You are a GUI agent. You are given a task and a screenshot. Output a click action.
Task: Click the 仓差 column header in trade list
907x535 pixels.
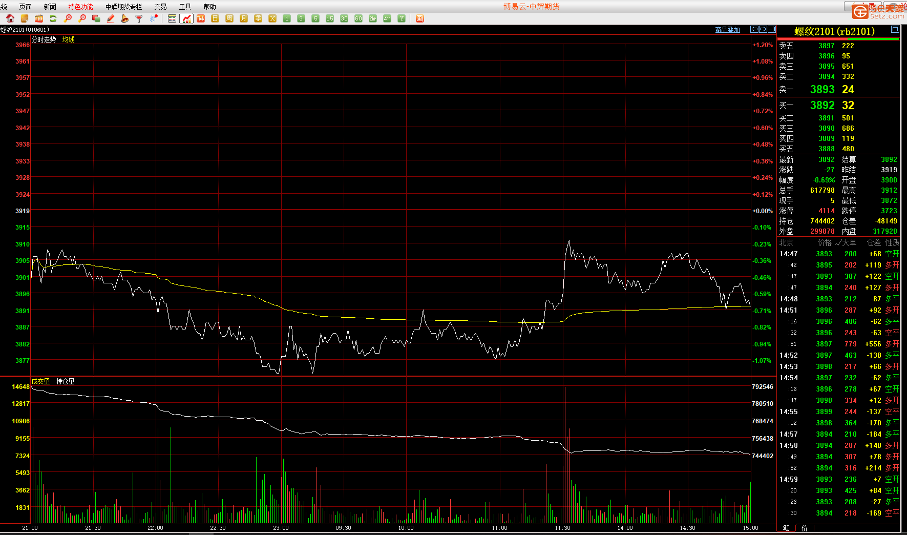point(874,242)
